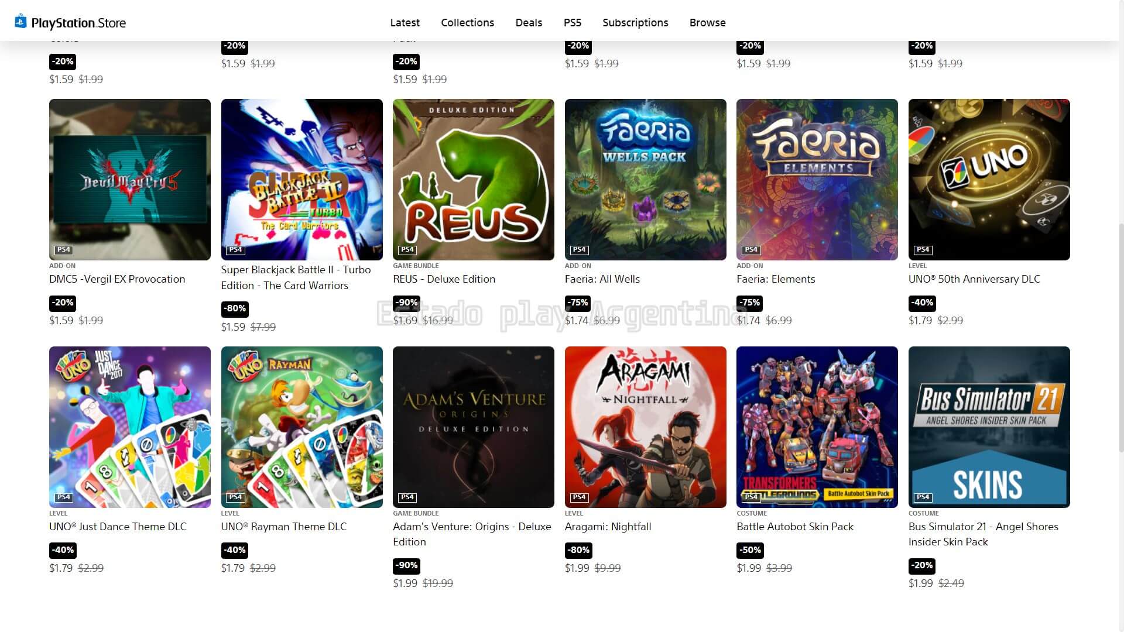
Task: Open the REUS Deluxe Edition cover art
Action: [x=474, y=180]
